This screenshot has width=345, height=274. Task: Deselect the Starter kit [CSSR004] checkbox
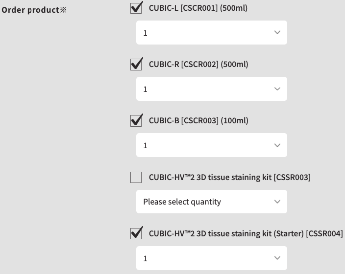pos(136,233)
